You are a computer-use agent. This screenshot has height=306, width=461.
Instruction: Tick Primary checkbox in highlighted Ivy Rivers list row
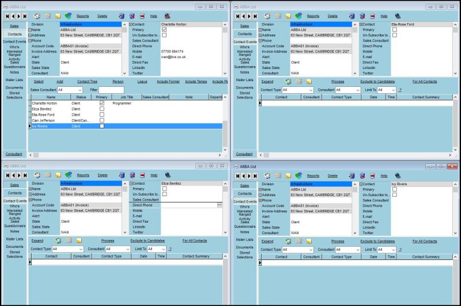pyautogui.click(x=102, y=126)
